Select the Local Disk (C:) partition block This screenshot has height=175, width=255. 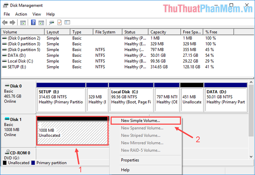[x=131, y=97]
